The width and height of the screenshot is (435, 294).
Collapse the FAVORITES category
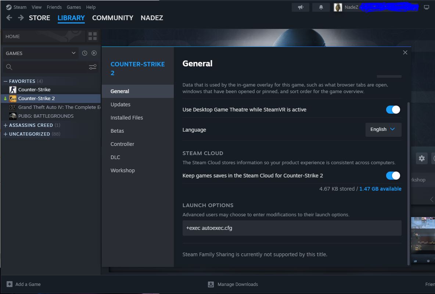[x=5, y=81]
